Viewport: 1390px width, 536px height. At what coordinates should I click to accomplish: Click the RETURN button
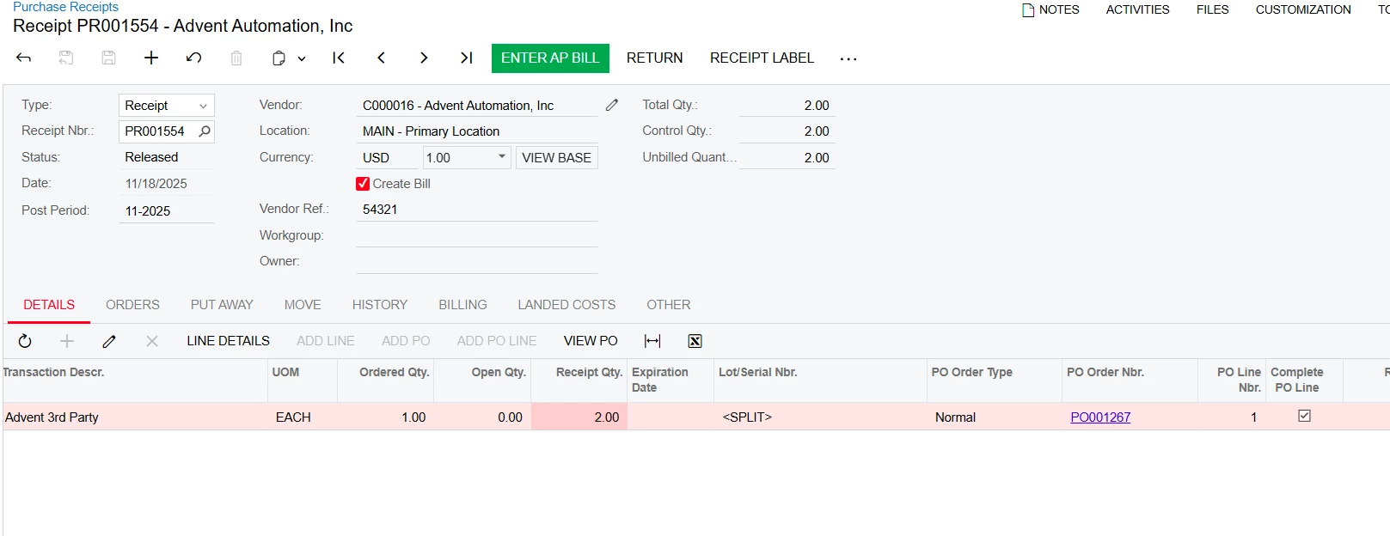[x=655, y=58]
